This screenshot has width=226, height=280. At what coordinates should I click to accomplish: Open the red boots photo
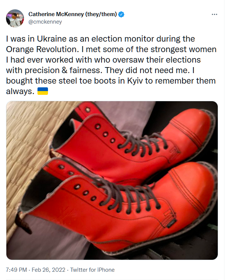[112, 180]
